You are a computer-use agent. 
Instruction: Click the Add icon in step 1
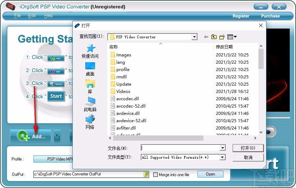pyautogui.click(x=56, y=58)
